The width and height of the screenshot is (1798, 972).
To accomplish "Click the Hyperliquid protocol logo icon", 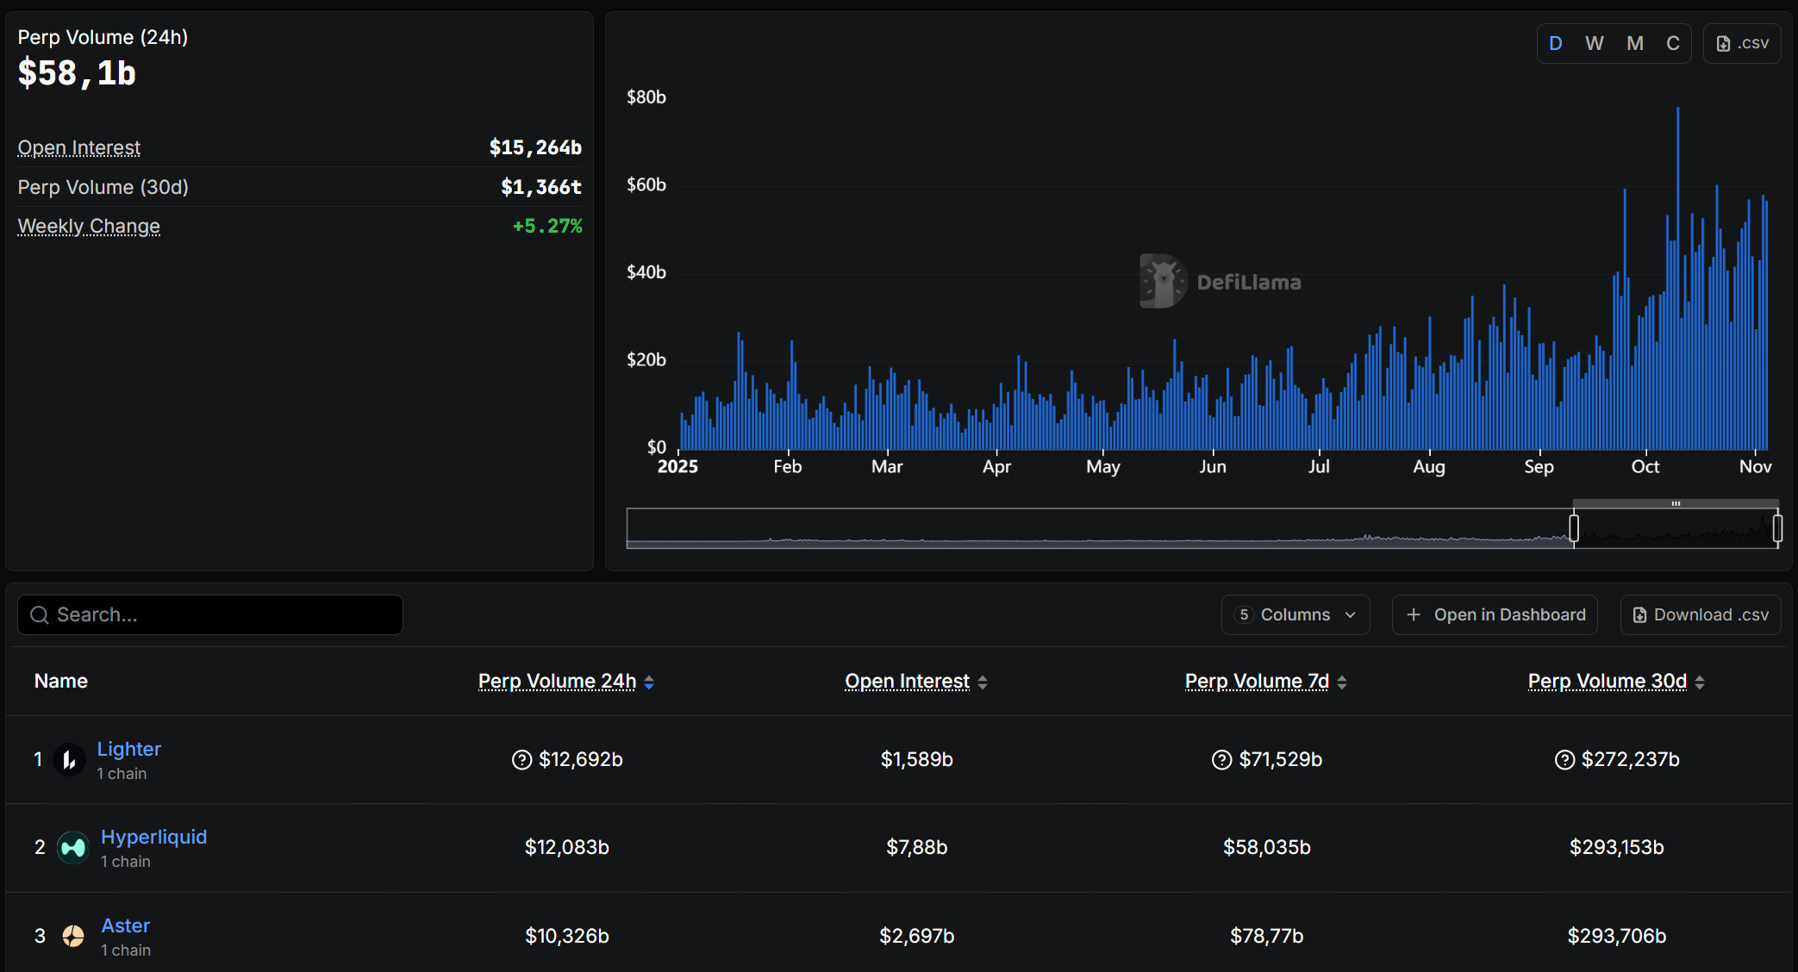I will [x=73, y=848].
